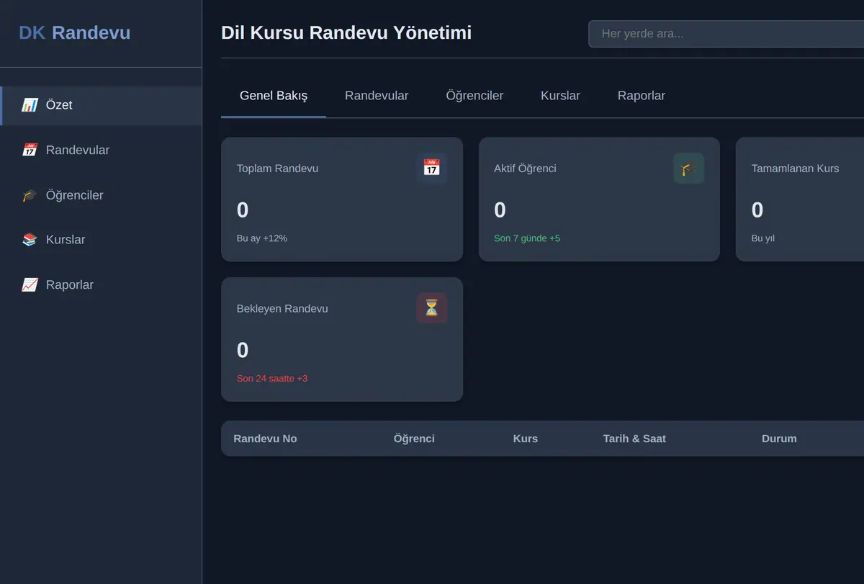The image size is (864, 584).
Task: Click the trend chart icon beside Raporlar
Action: click(30, 285)
